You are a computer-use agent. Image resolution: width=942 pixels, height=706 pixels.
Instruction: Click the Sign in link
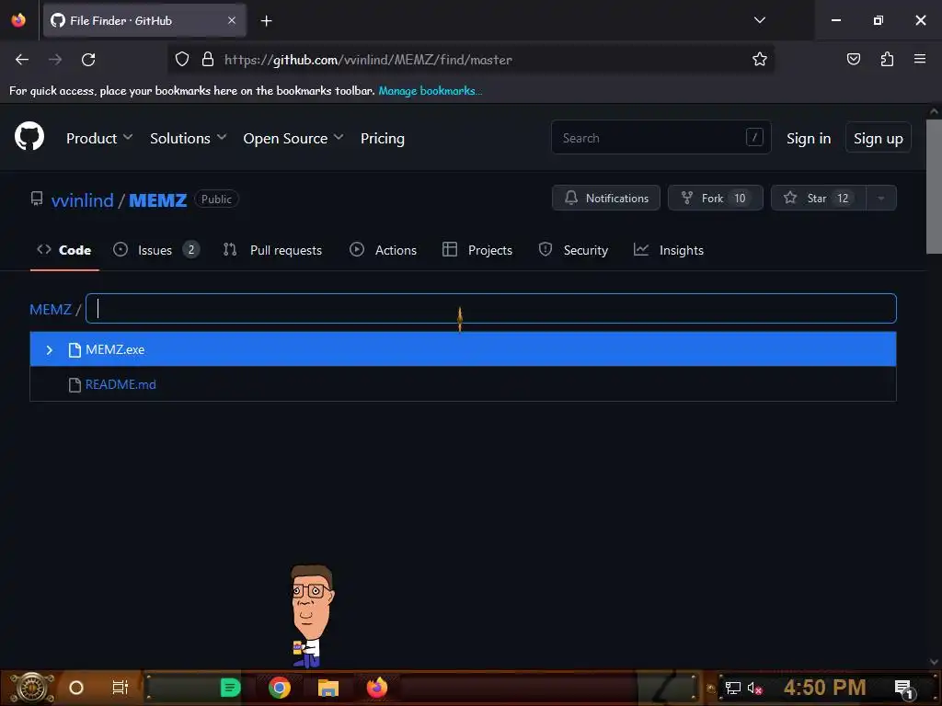[x=808, y=138]
